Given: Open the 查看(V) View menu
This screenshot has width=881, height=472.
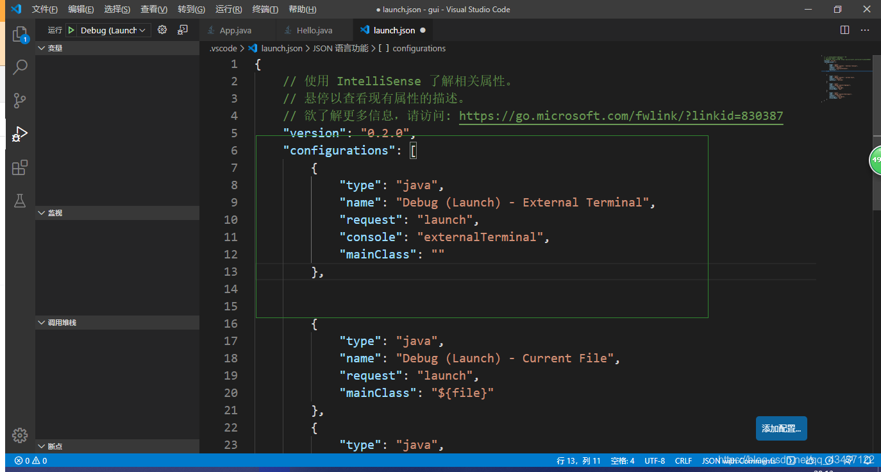Looking at the screenshot, I should [154, 10].
